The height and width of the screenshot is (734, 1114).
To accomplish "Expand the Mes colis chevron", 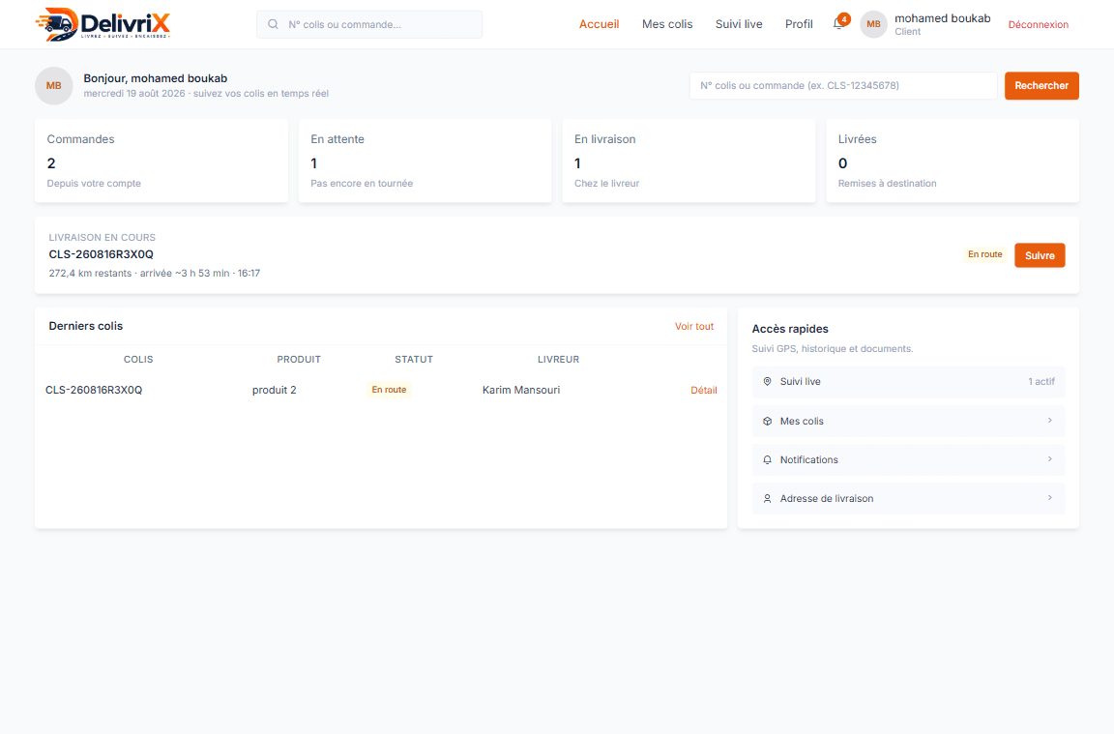I will (1050, 421).
